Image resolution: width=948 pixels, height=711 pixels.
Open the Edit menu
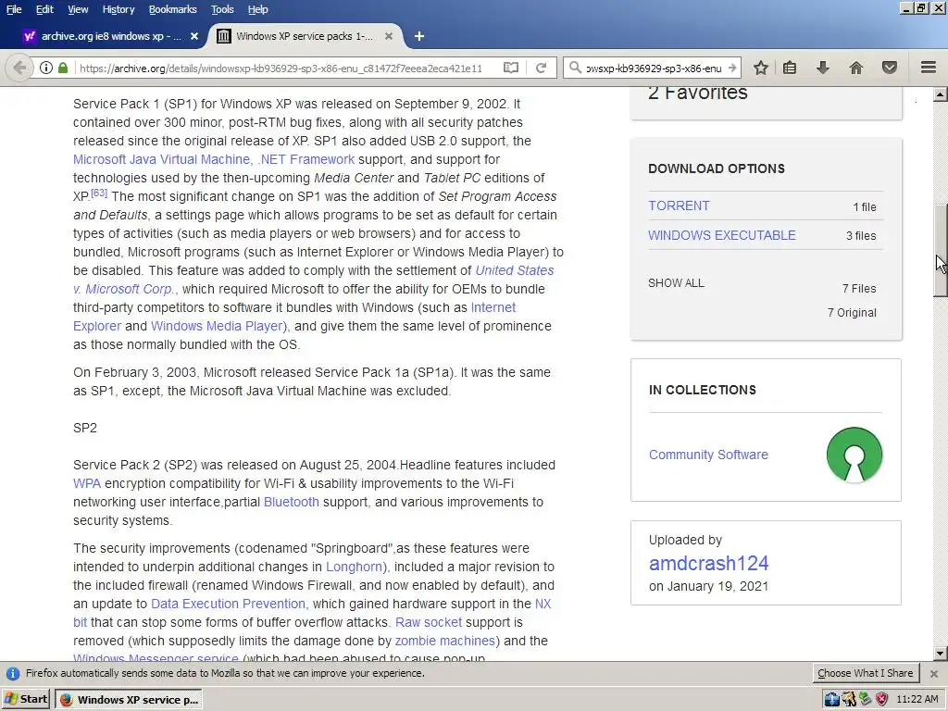point(44,9)
